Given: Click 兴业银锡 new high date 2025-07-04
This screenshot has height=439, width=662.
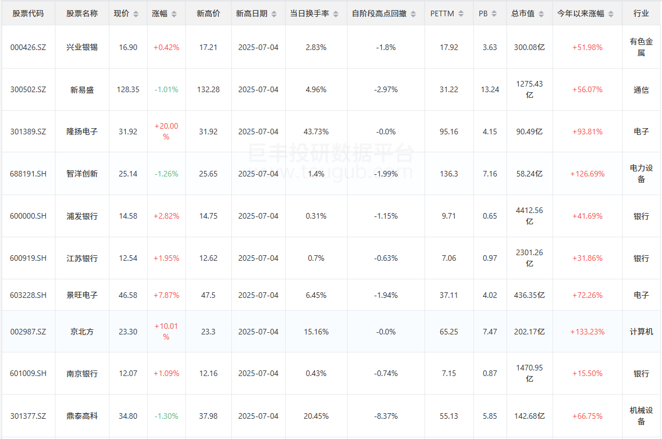Looking at the screenshot, I should pyautogui.click(x=258, y=47).
